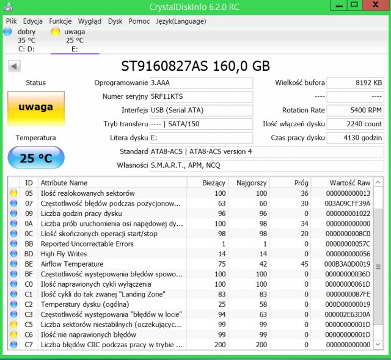This screenshot has height=360, width=391.
Task: Click blue status icon of attribute 07
Action: pyautogui.click(x=14, y=203)
